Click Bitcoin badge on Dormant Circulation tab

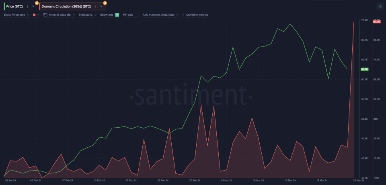coord(105,3)
